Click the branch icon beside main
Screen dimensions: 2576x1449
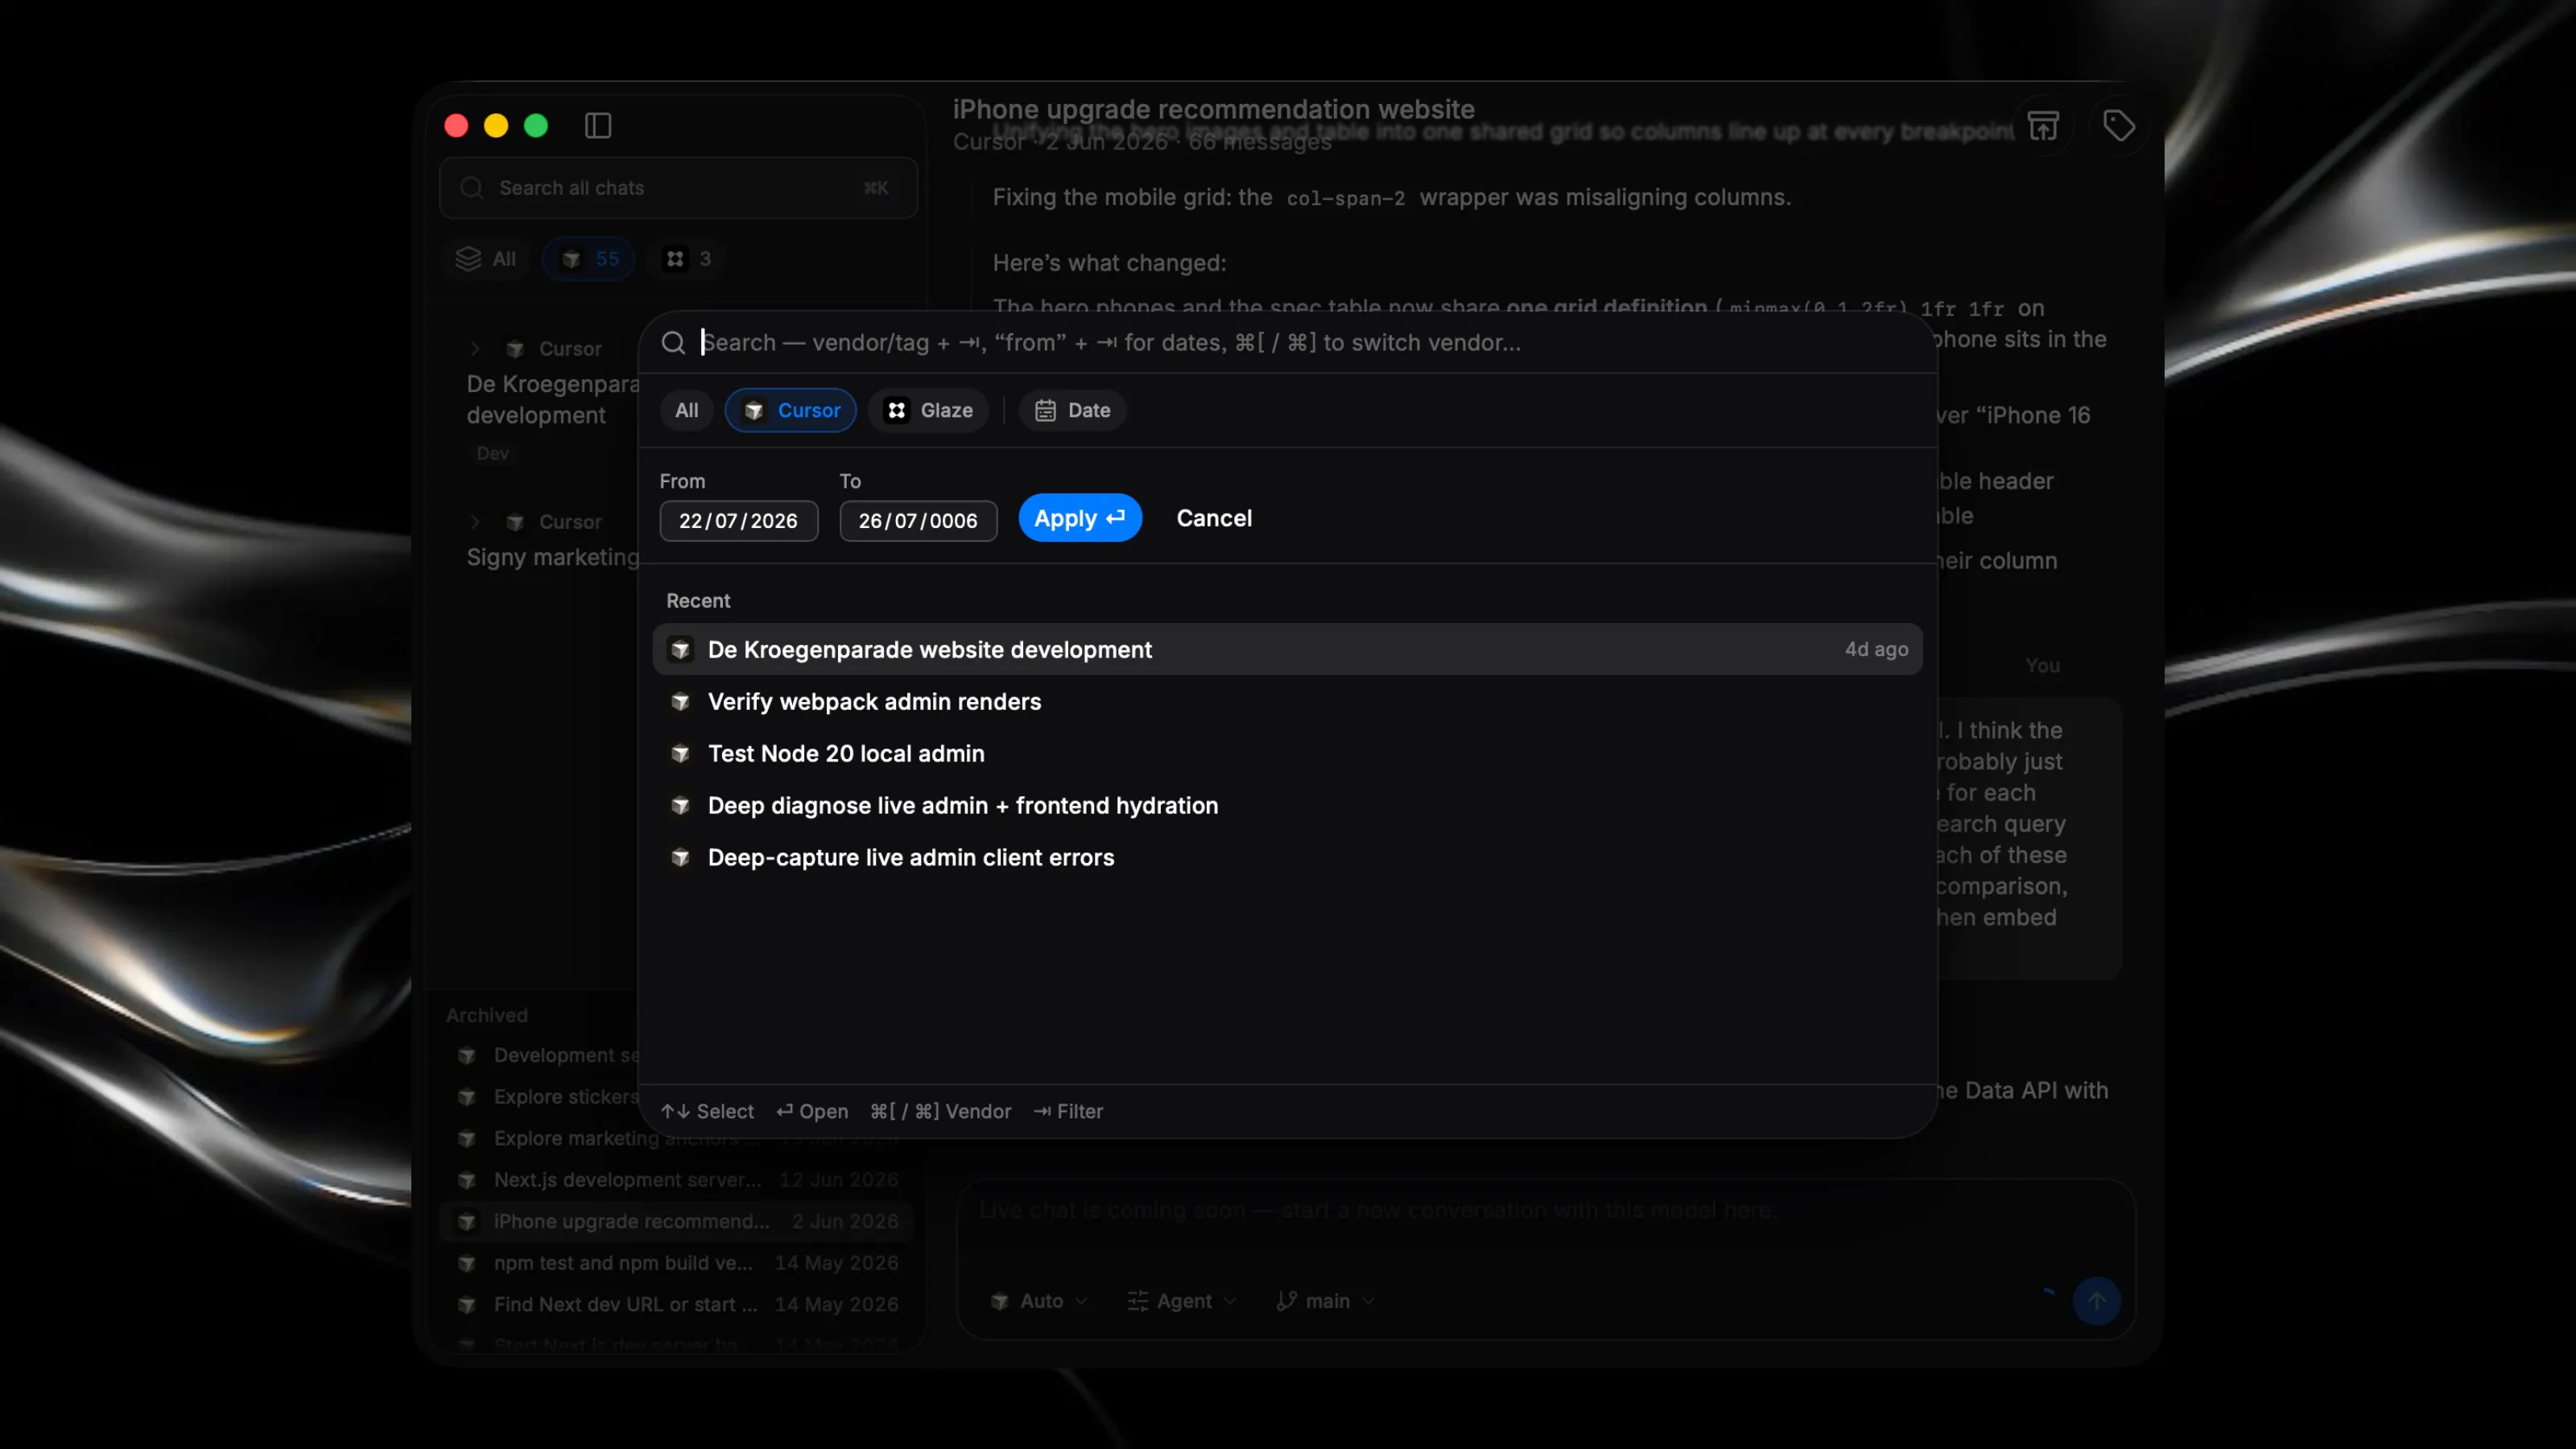click(x=1287, y=1302)
